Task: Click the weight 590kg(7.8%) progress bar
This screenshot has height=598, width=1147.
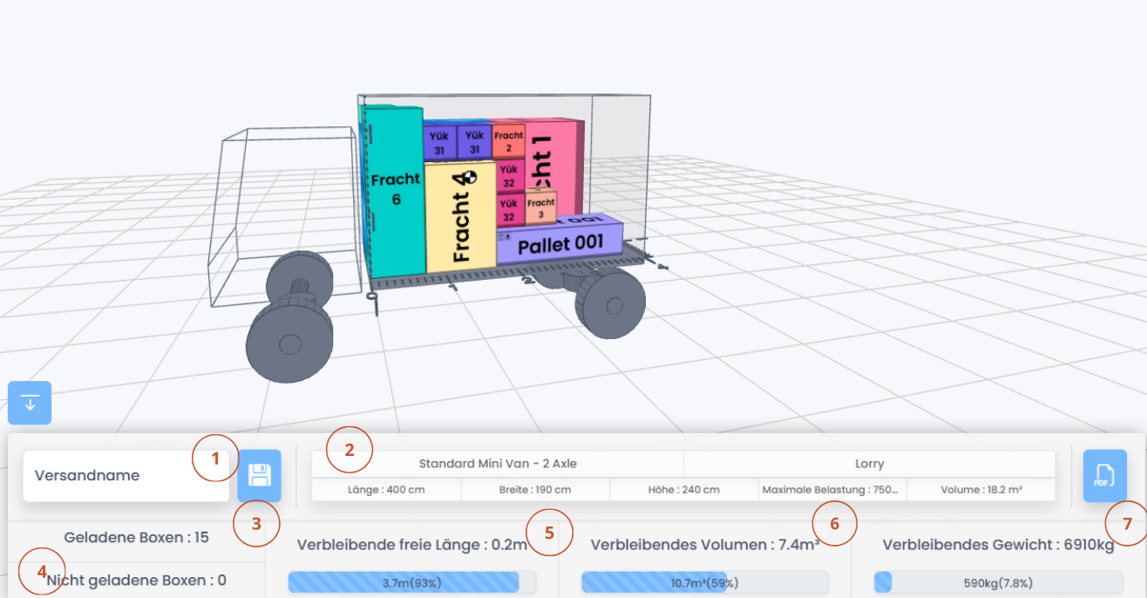Action: (x=998, y=582)
